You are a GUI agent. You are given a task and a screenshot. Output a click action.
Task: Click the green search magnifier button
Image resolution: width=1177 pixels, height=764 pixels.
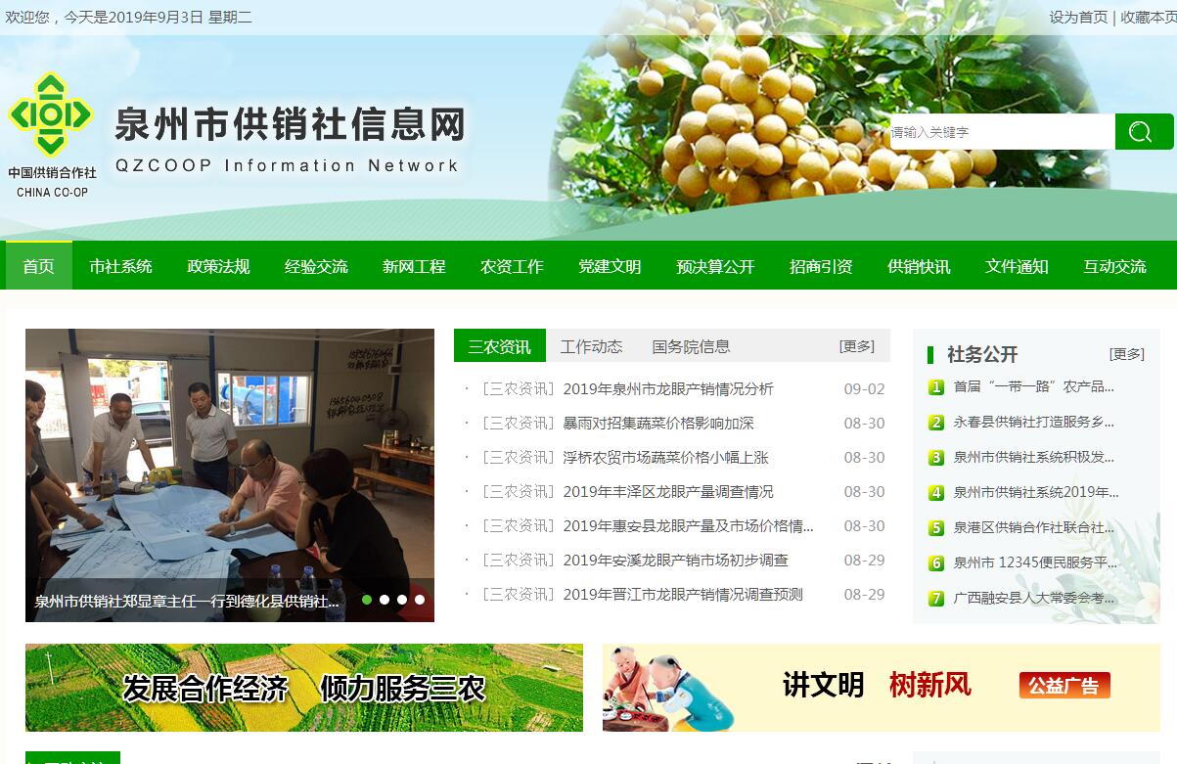(x=1144, y=131)
